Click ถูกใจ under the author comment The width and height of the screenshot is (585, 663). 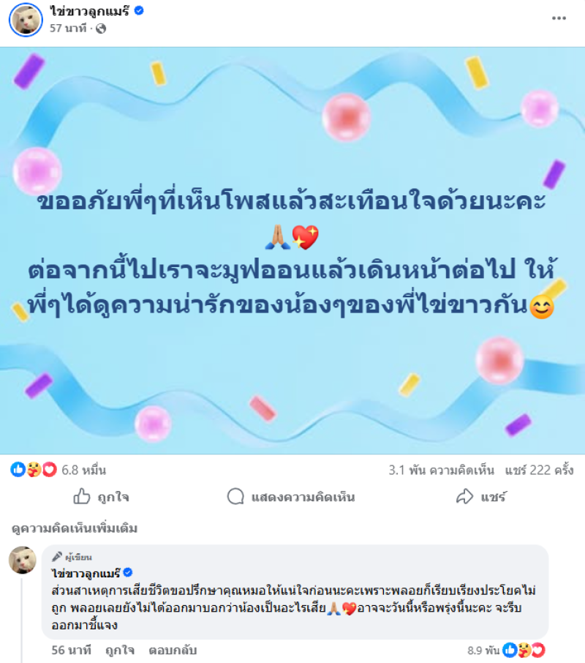click(x=120, y=650)
